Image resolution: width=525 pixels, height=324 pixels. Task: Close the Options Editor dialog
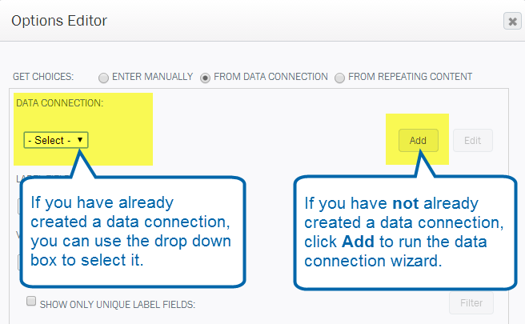tap(512, 21)
